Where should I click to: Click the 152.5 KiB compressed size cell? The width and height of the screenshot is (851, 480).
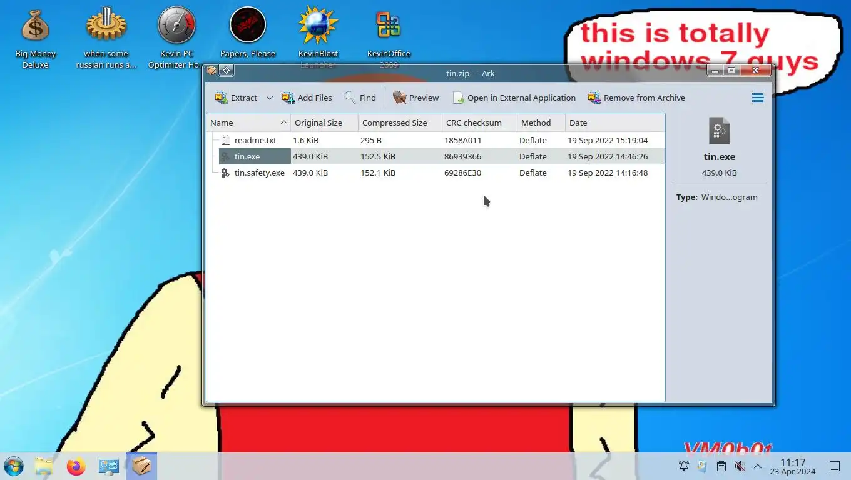pyautogui.click(x=378, y=156)
